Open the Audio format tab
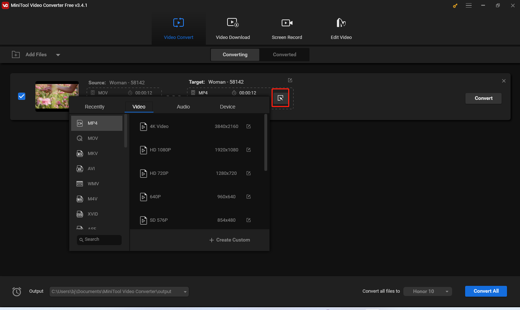Image resolution: width=520 pixels, height=310 pixels. tap(183, 107)
